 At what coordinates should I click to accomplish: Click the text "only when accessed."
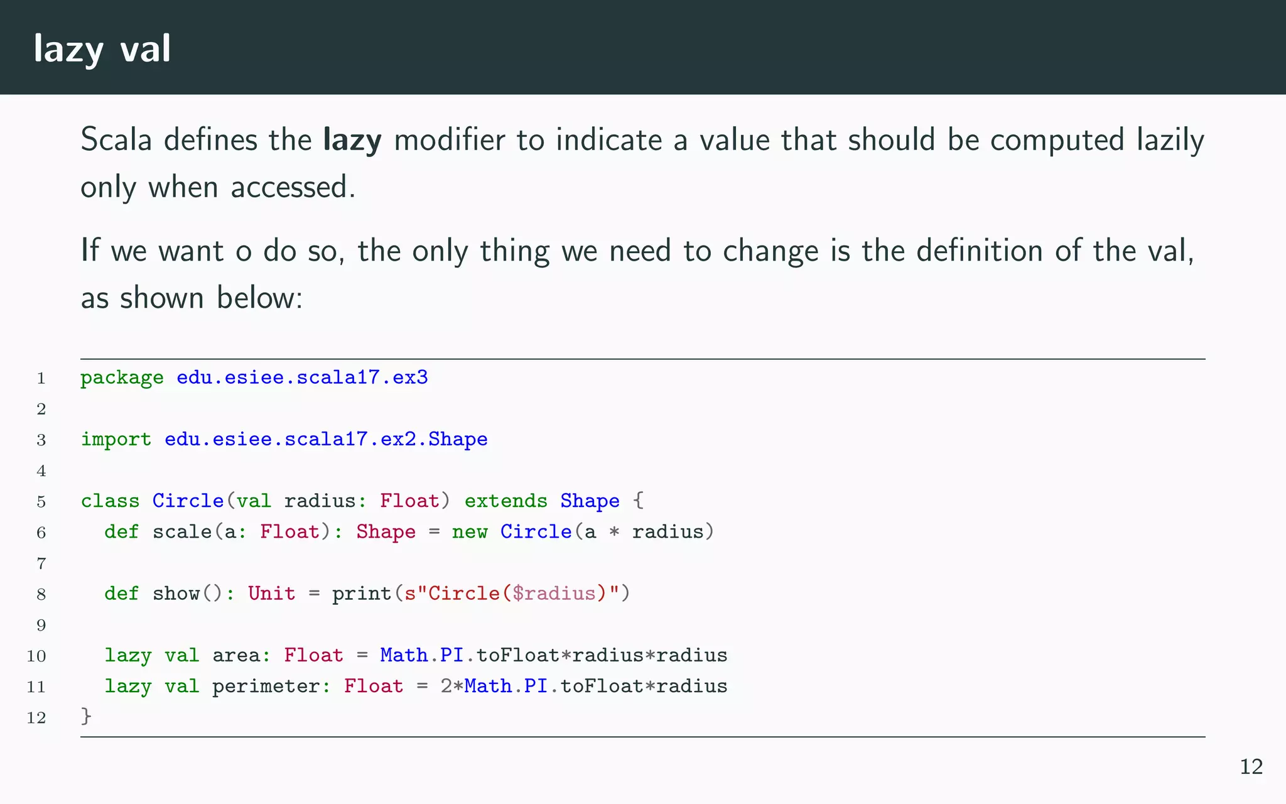point(218,187)
